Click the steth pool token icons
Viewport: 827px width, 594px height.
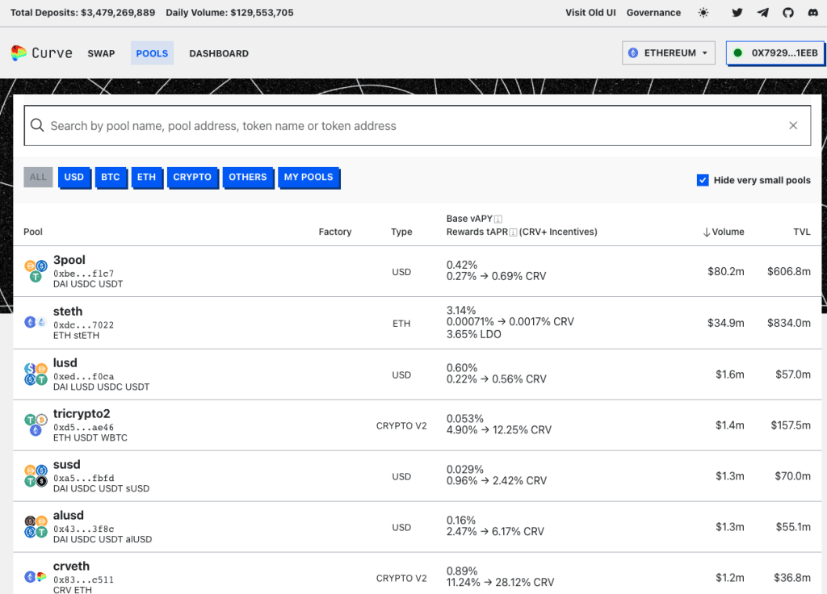[36, 322]
